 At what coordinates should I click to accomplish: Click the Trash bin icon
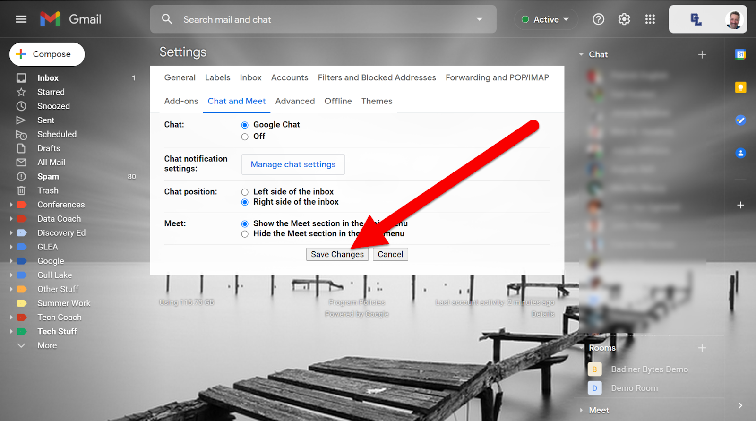pyautogui.click(x=21, y=191)
